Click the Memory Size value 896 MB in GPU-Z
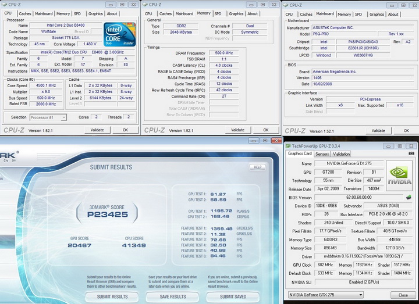The image size is (419, 304). (330, 248)
